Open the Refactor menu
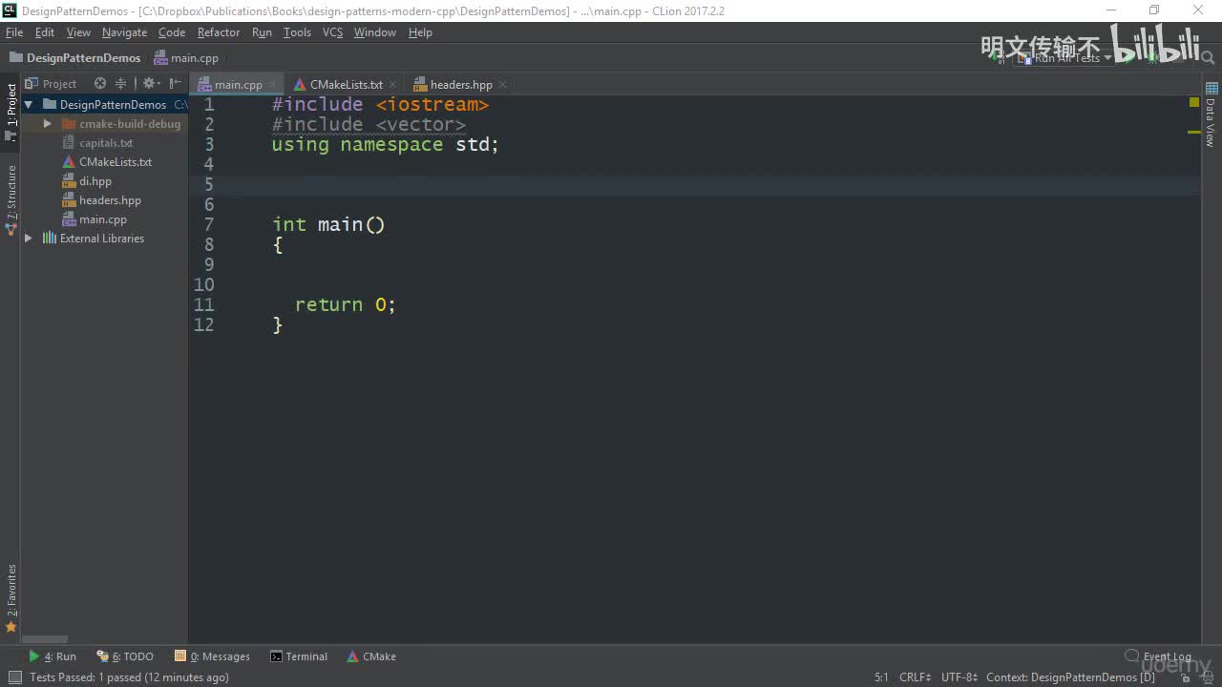The image size is (1222, 687). (219, 32)
